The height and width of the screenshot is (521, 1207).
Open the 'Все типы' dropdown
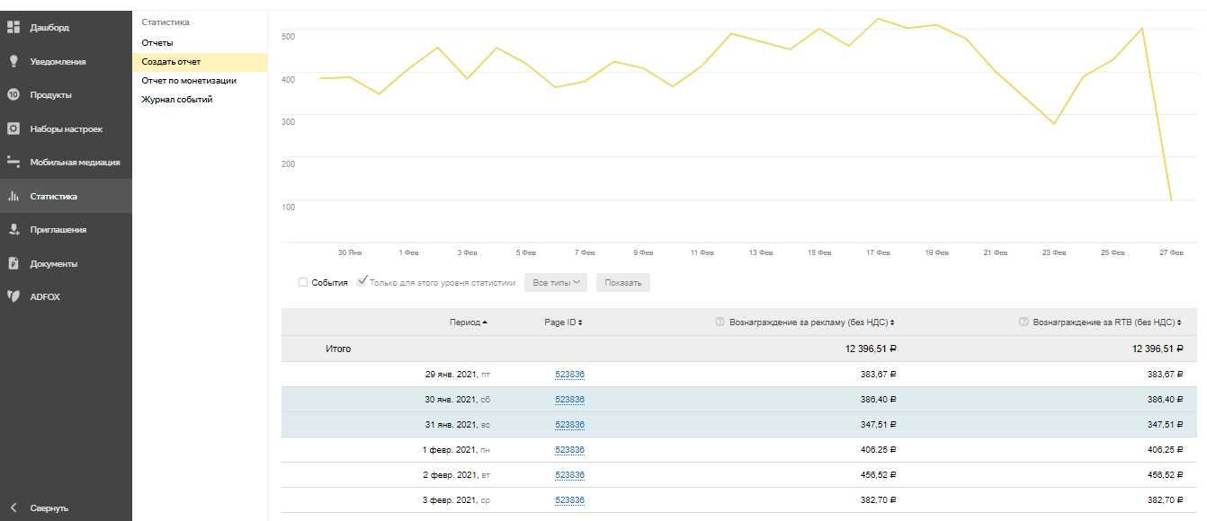pos(555,283)
